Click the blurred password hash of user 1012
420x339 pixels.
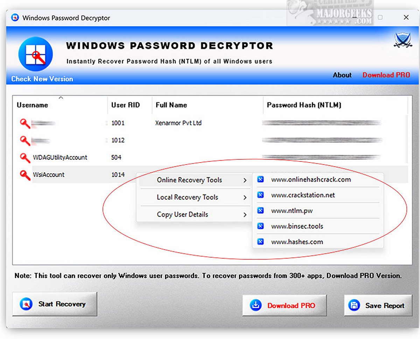(x=322, y=140)
